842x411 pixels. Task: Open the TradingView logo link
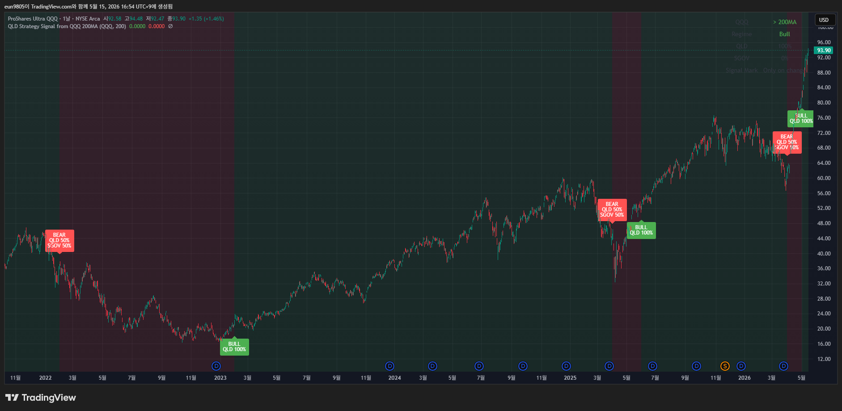41,398
